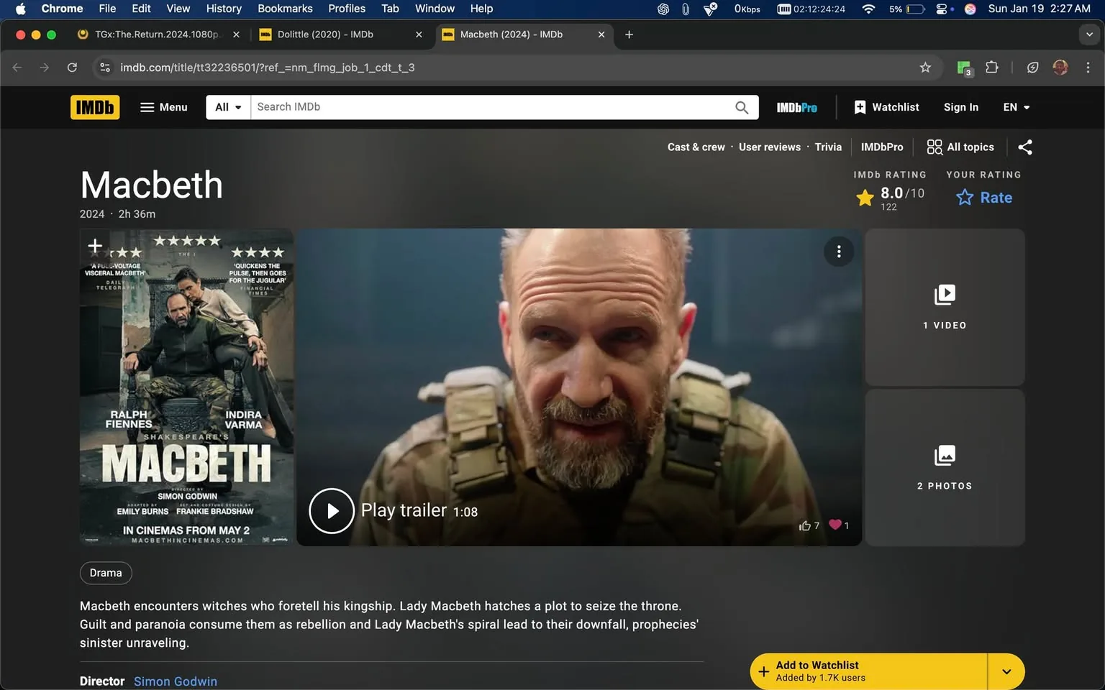Image resolution: width=1105 pixels, height=690 pixels.
Task: Give the trailer a thumbs up
Action: click(x=806, y=525)
